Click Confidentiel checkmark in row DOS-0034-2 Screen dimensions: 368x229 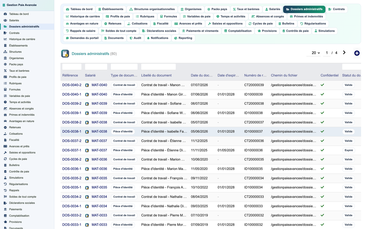(x=322, y=197)
